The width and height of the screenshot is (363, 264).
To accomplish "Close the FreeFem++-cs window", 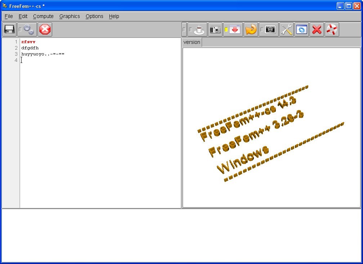I will pos(357,6).
